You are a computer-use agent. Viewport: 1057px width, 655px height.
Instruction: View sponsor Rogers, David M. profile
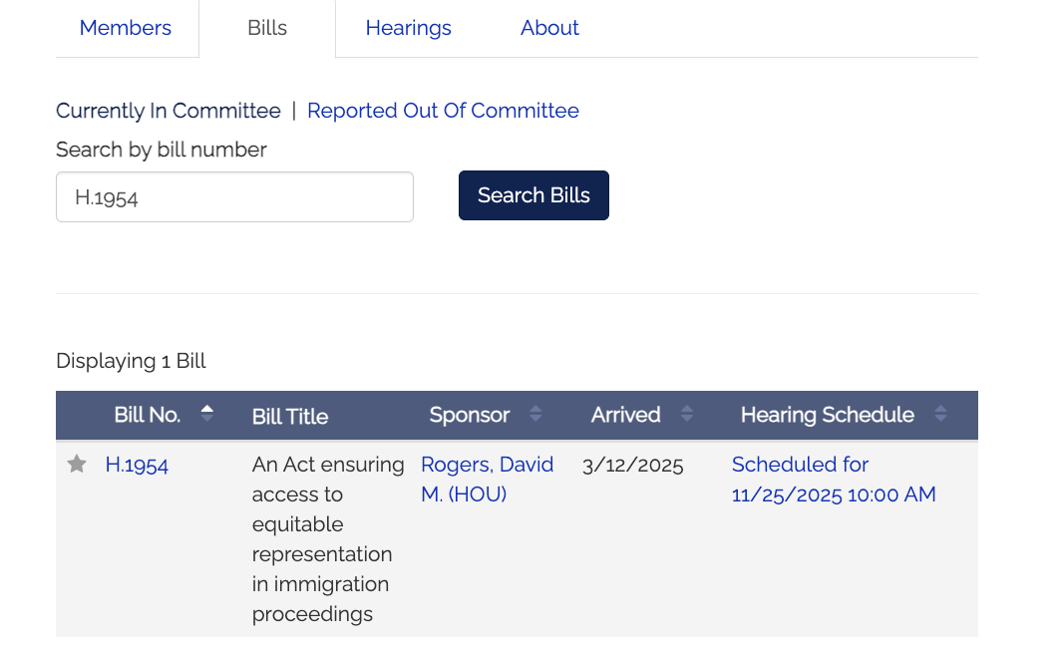pyautogui.click(x=487, y=479)
